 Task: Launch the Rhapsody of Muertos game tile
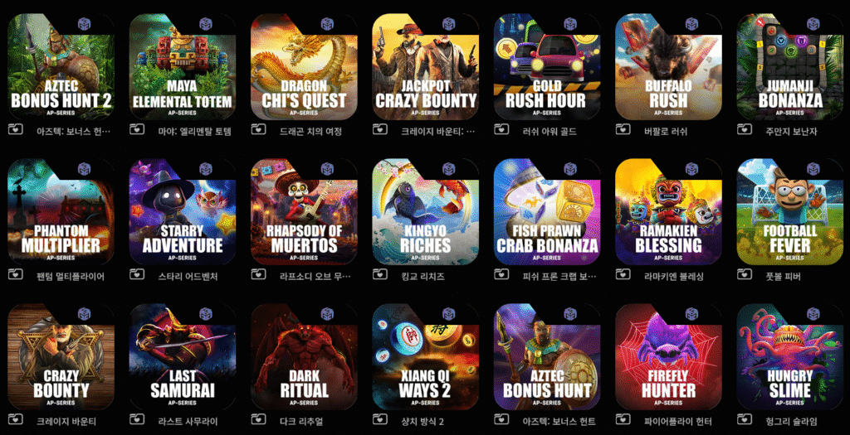point(304,211)
